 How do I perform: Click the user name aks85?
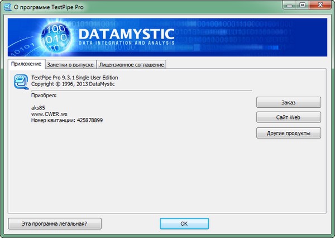click(x=38, y=108)
